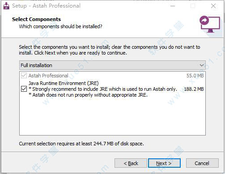
Task: Cancel the Astah setup
Action: point(202,163)
